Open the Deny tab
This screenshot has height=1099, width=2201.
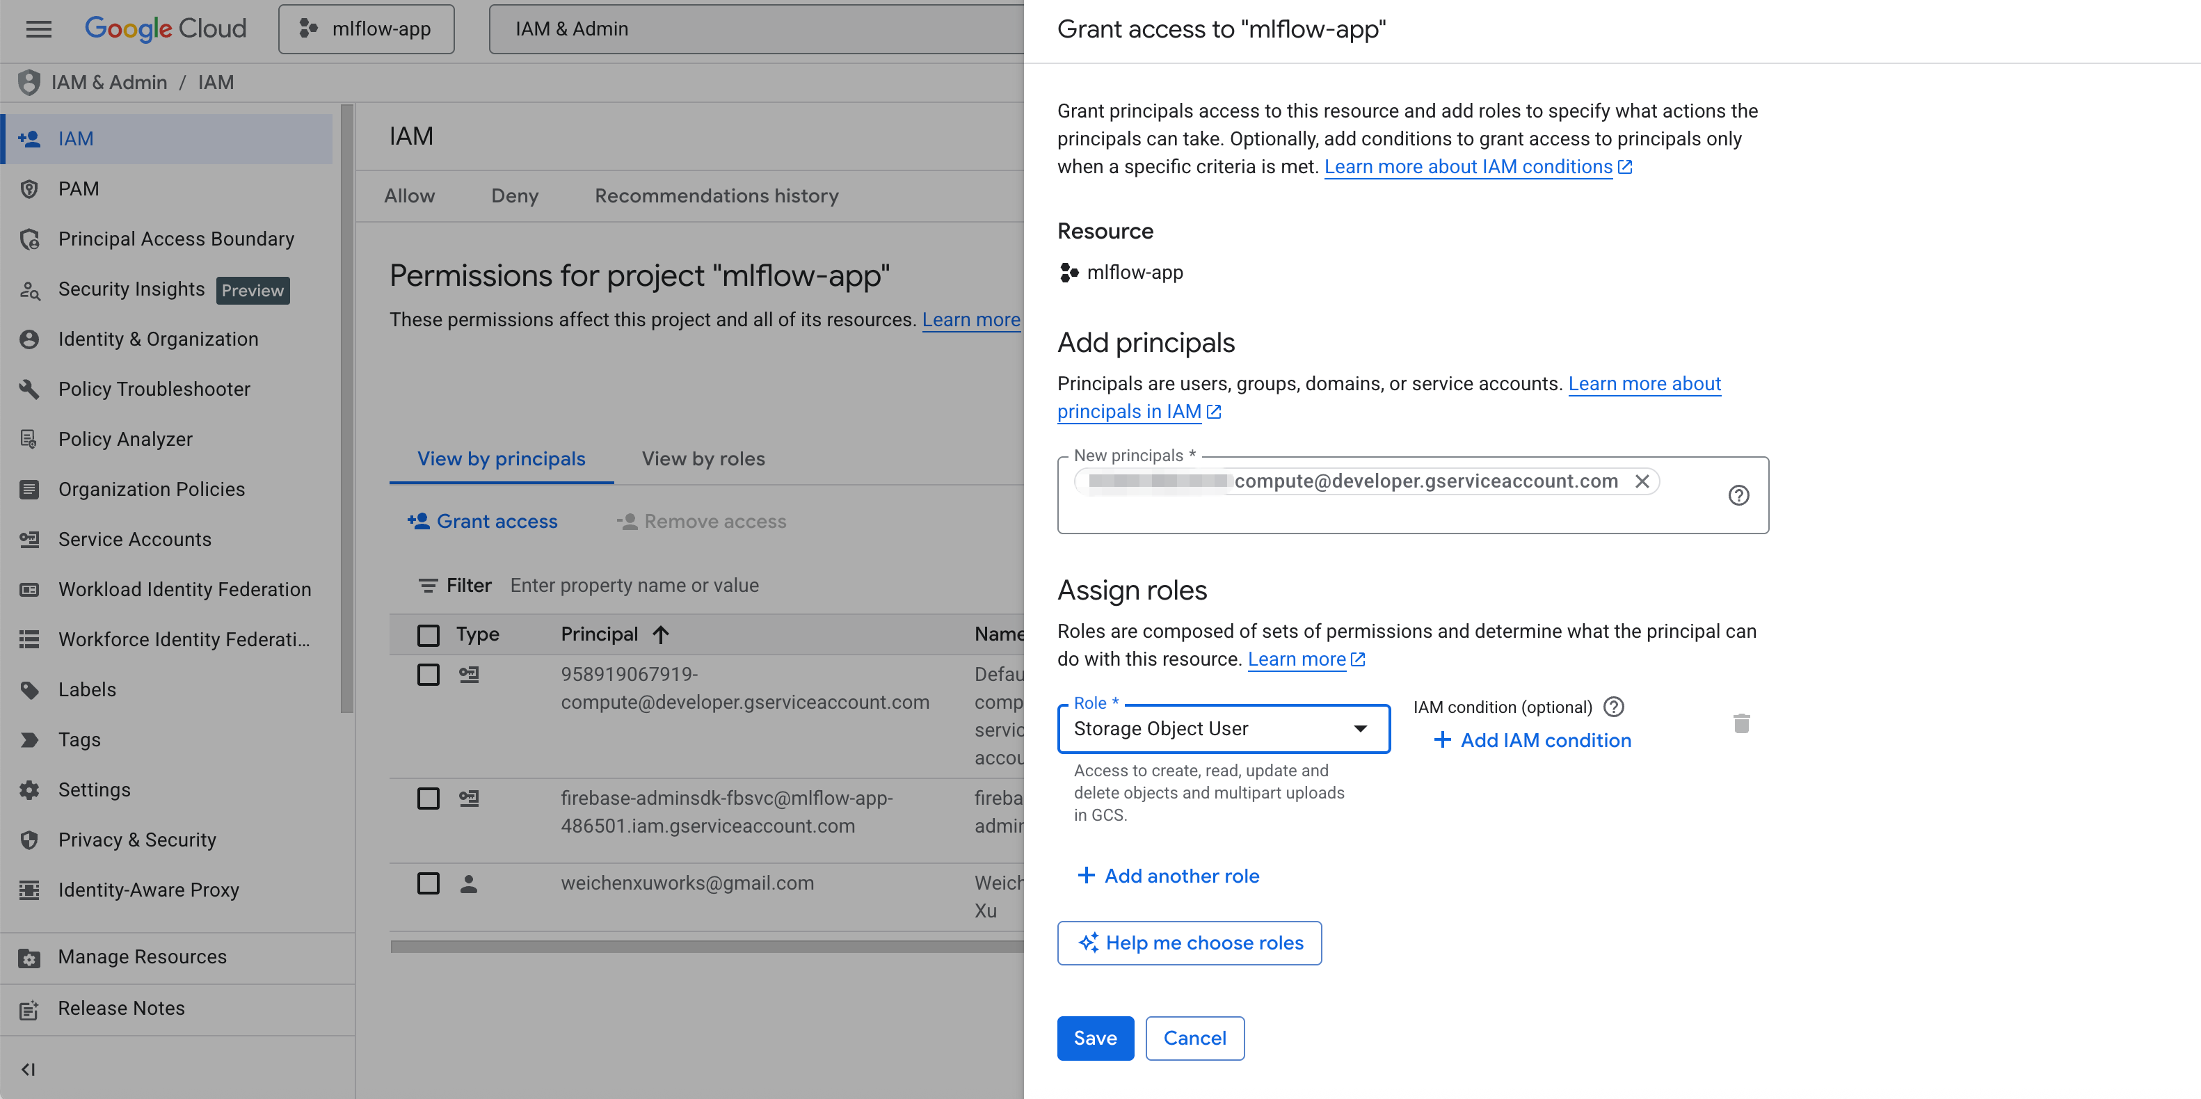[x=514, y=195]
